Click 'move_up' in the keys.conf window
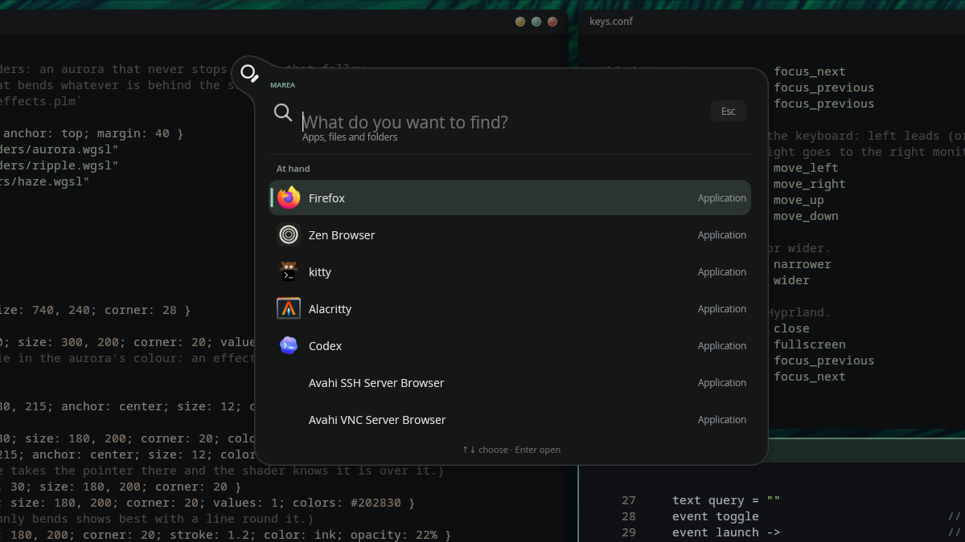The image size is (965, 542). pyautogui.click(x=799, y=200)
